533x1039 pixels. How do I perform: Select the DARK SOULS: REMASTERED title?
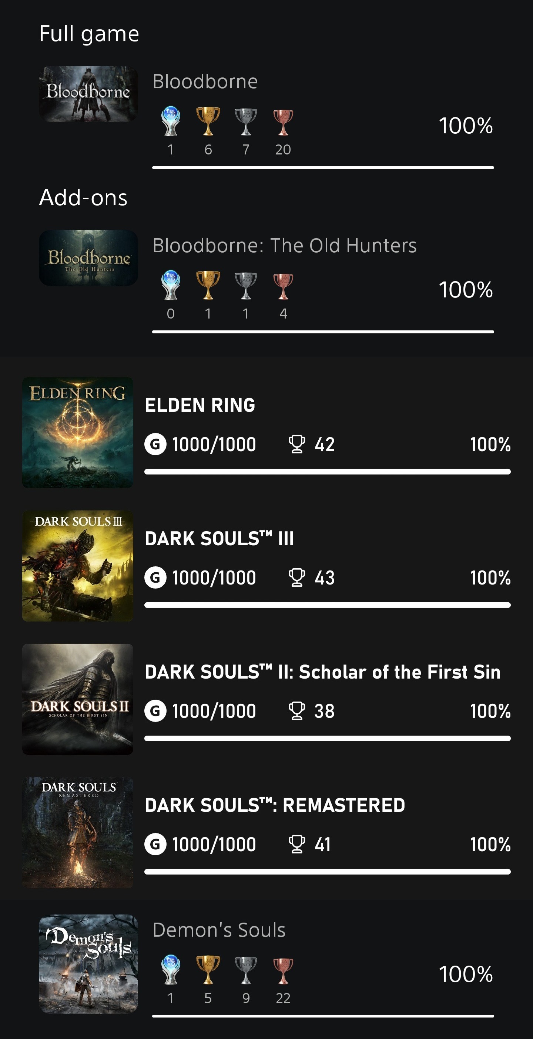coord(275,805)
